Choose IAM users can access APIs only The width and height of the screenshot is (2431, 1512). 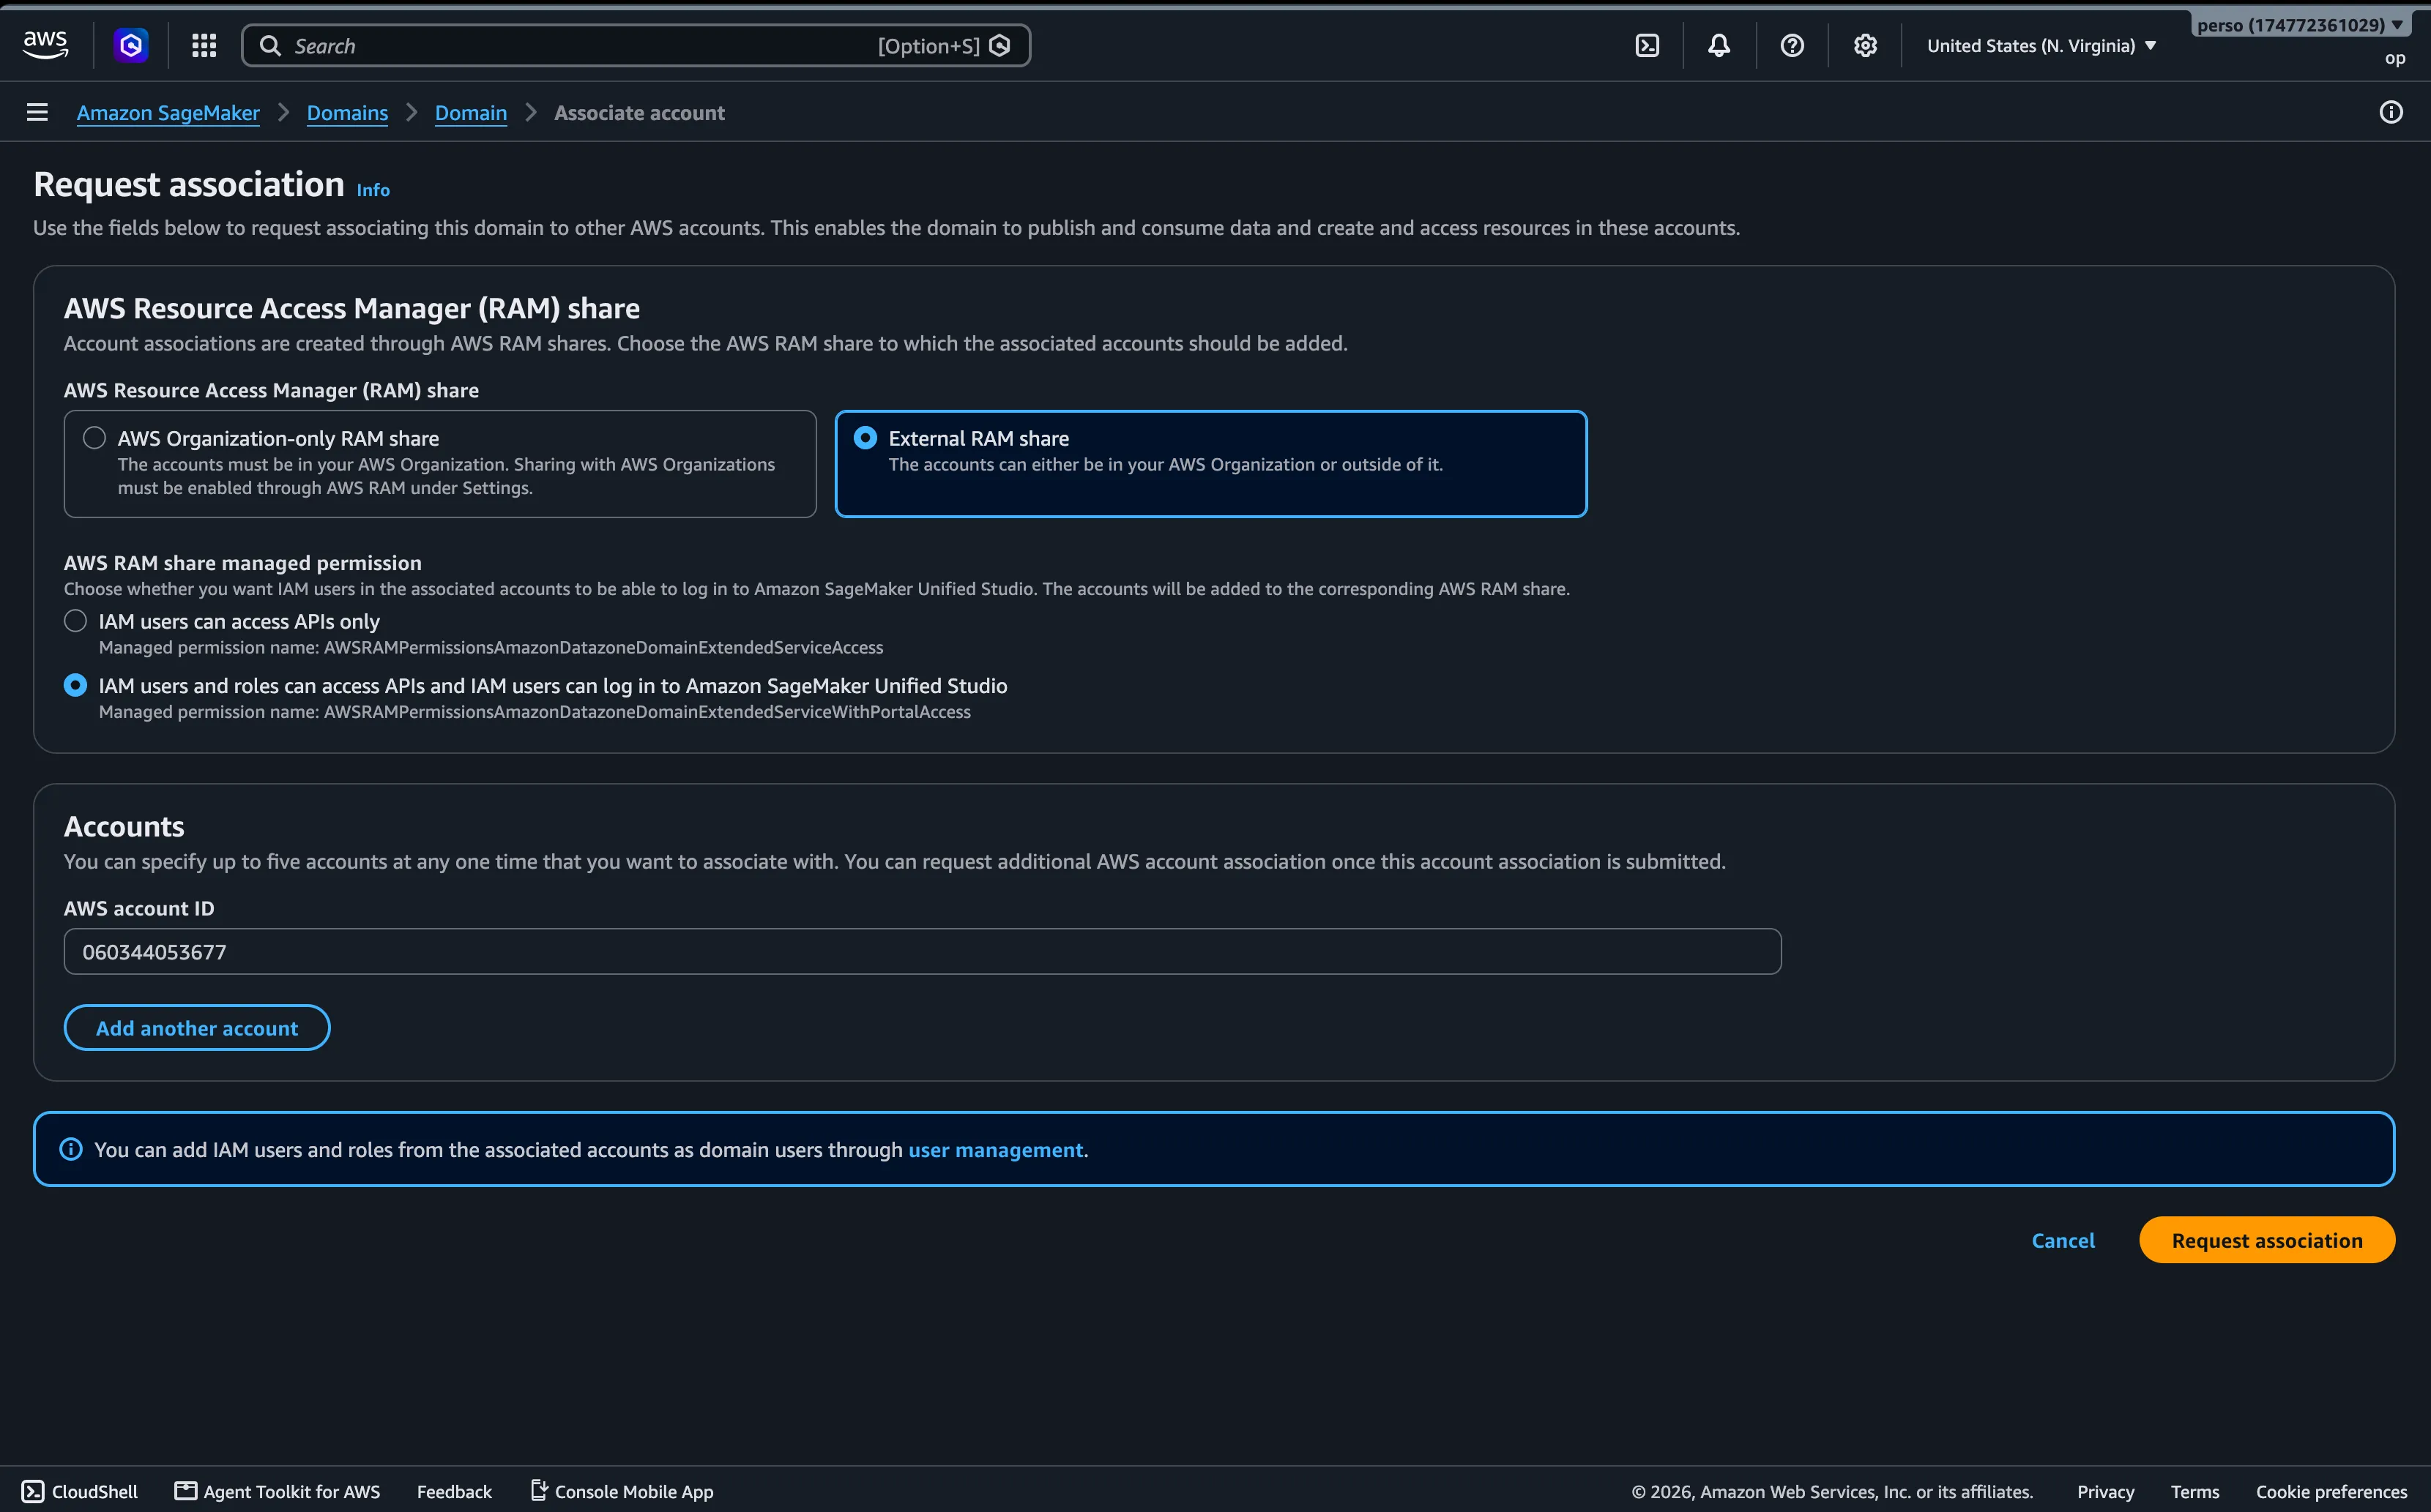click(75, 621)
